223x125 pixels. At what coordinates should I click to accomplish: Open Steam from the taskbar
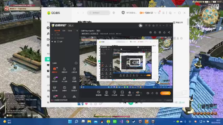tap(134, 122)
